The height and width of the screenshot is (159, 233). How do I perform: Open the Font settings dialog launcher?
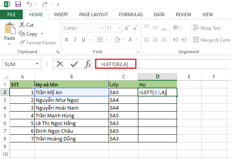(138, 52)
